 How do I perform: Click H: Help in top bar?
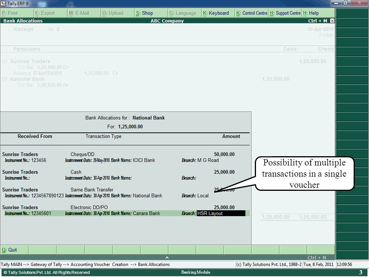click(318, 13)
